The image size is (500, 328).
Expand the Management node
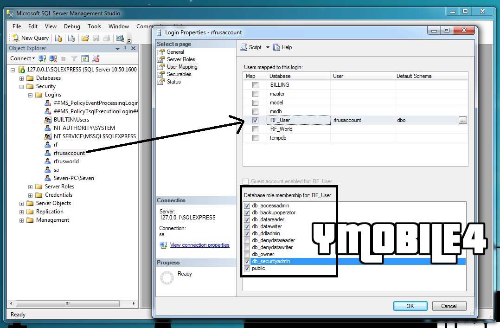[x=21, y=220]
